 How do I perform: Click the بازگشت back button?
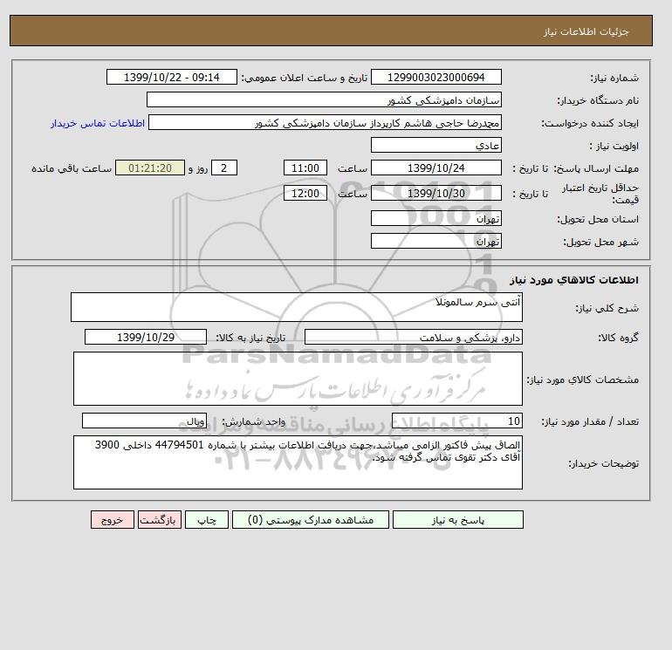point(160,519)
